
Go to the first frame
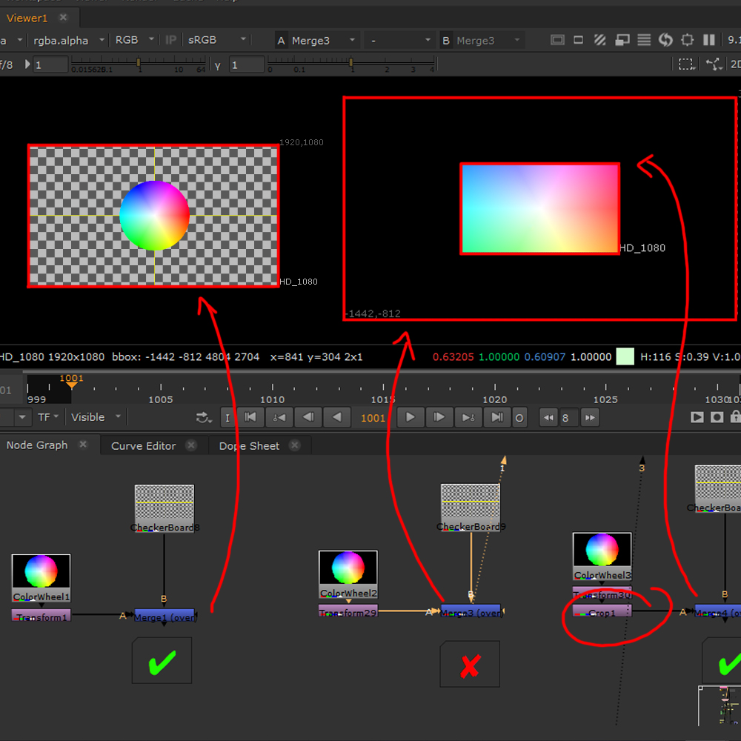(x=250, y=417)
